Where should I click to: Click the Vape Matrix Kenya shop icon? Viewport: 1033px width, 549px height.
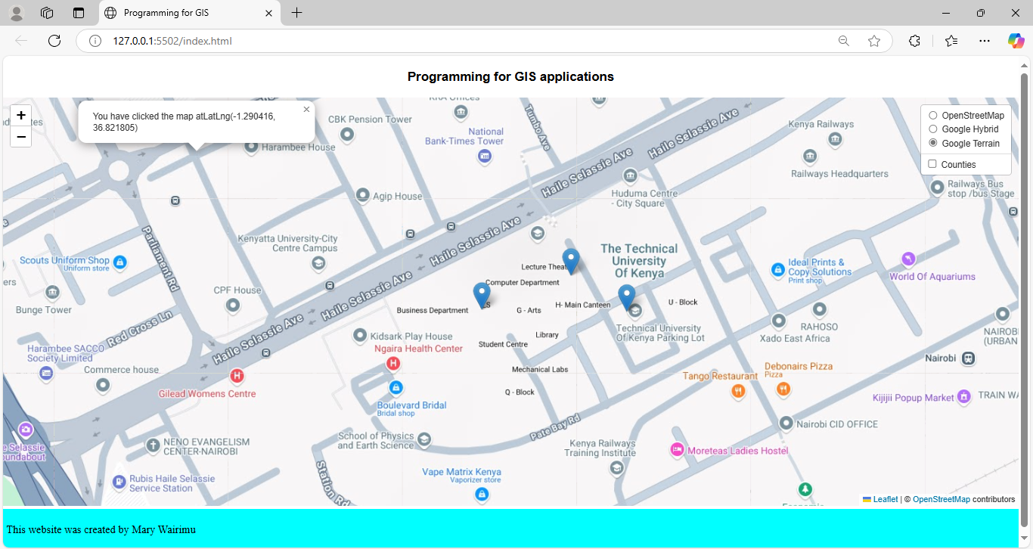(x=481, y=495)
